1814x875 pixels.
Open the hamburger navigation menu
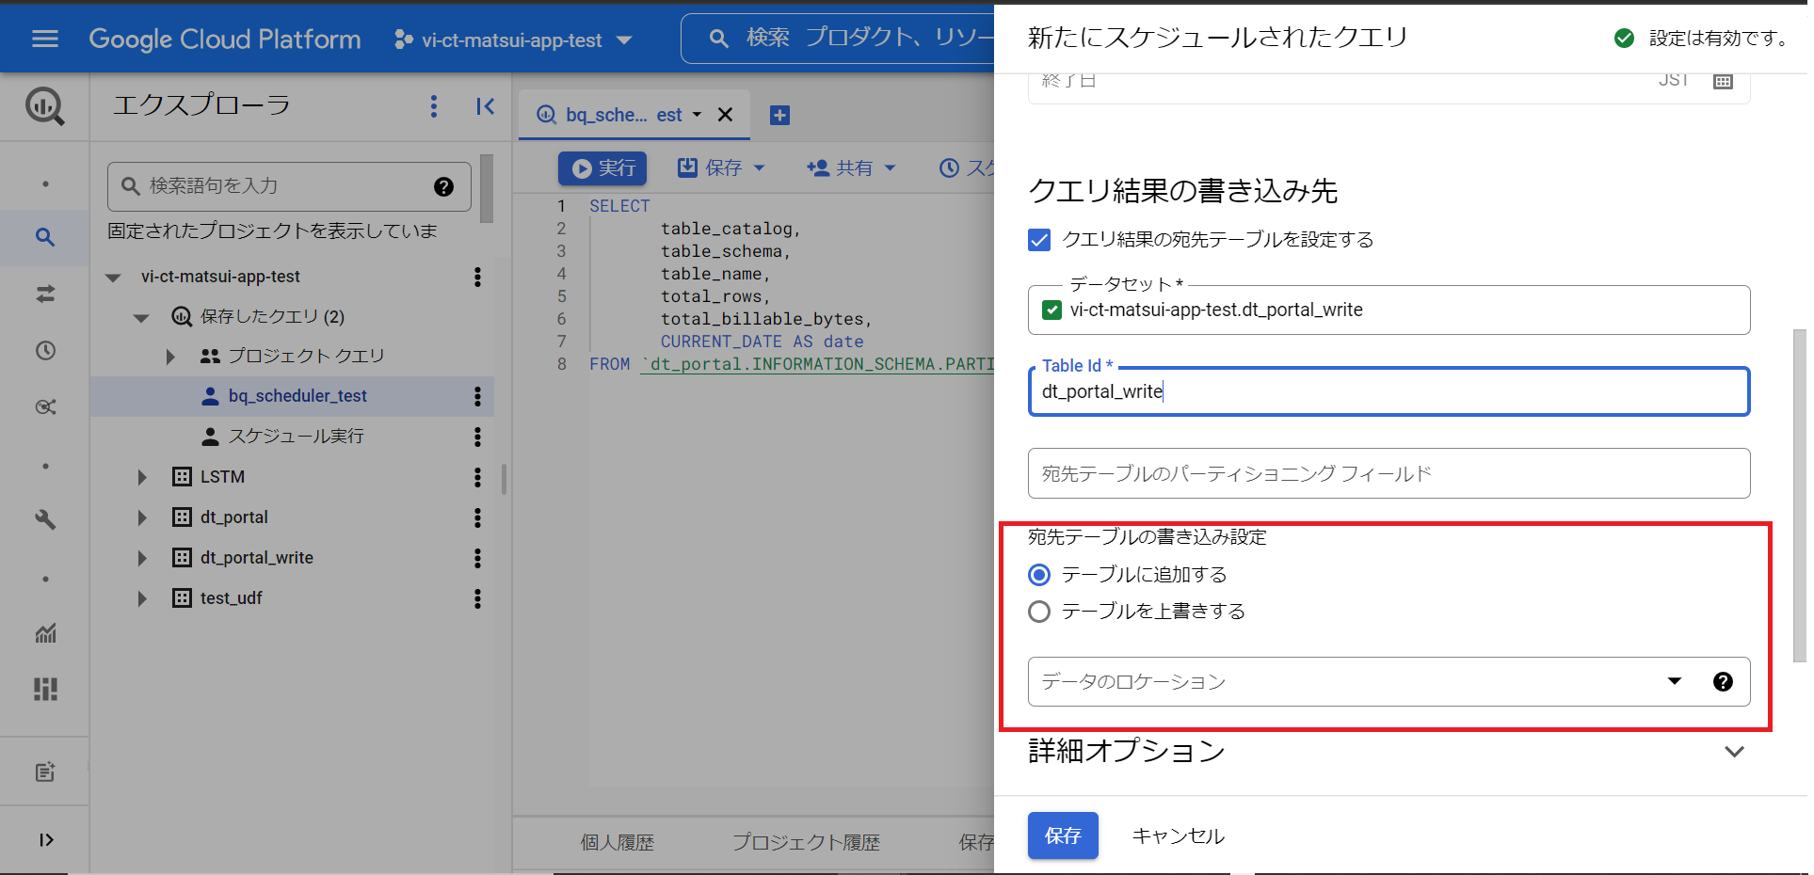tap(45, 39)
